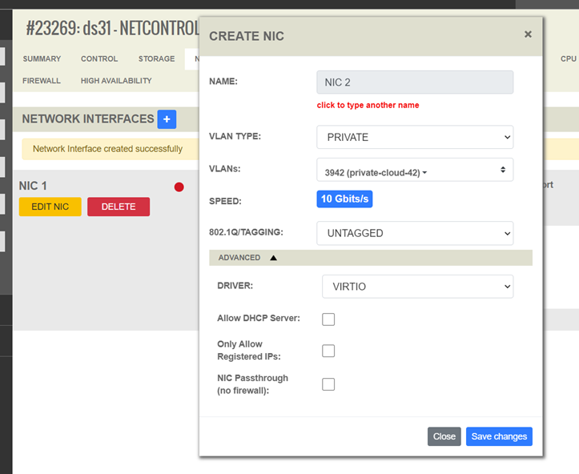
Task: Check the NIC Passthrough (no firewall) box
Action: tap(328, 384)
